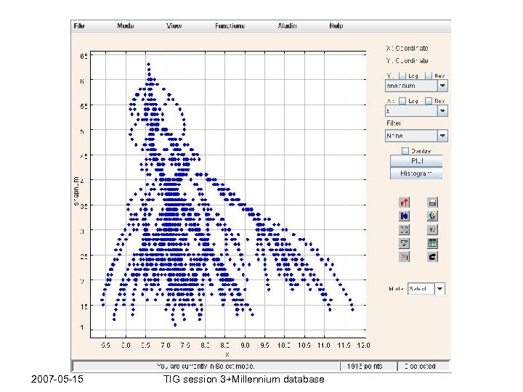Click the blue rewind arrow icon

tap(404, 216)
